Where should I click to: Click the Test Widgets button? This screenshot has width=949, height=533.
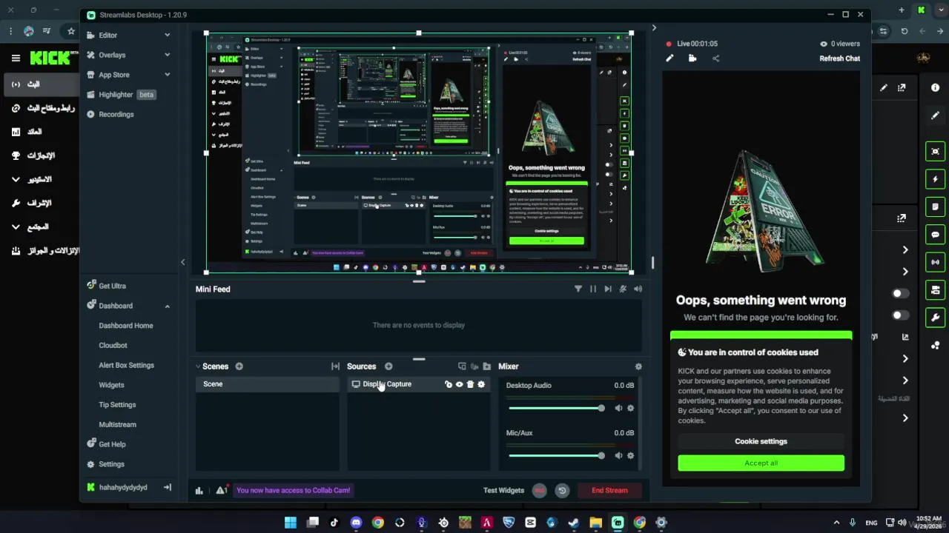pyautogui.click(x=503, y=490)
